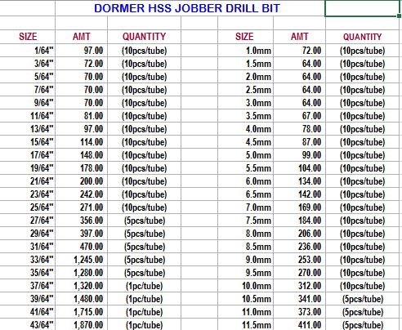The image size is (402, 330).
Task: Click amount 242.00 cell
Action: [x=81, y=194]
